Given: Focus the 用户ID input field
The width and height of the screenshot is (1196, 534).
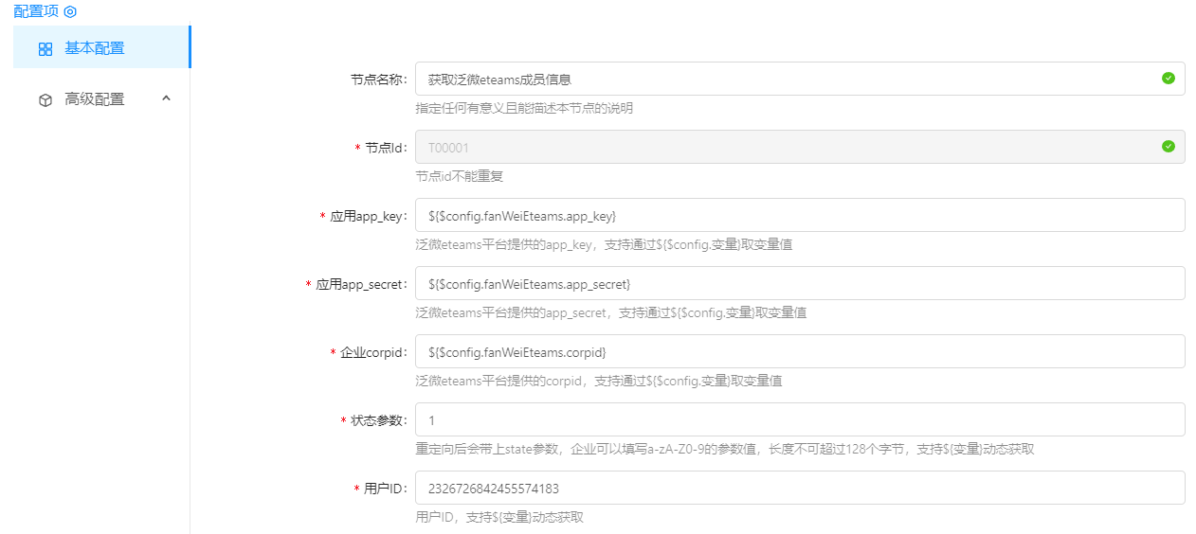Looking at the screenshot, I should 799,489.
